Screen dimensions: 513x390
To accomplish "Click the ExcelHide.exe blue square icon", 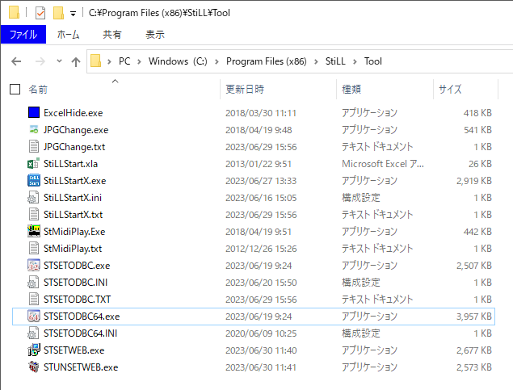I will pyautogui.click(x=33, y=113).
